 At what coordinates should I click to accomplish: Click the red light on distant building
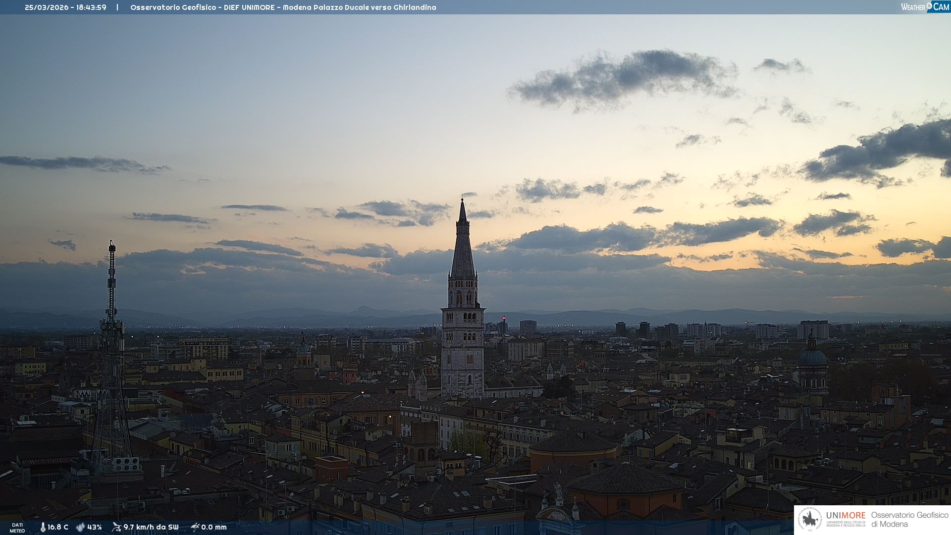click(x=504, y=318)
